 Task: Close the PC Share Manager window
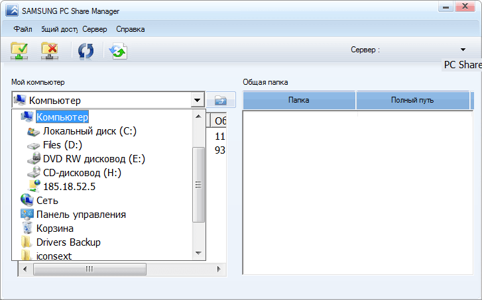point(465,6)
